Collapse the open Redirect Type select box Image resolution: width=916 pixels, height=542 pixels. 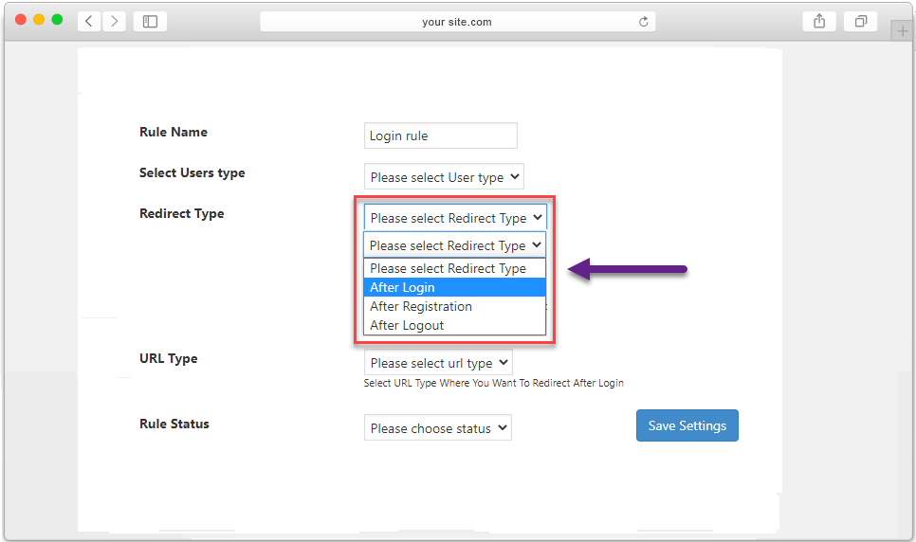coord(454,245)
